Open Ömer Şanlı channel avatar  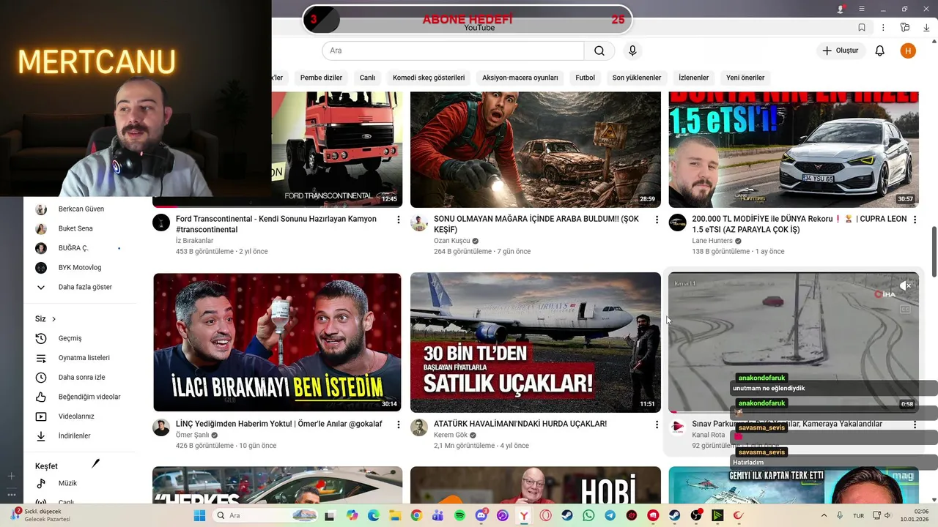(x=161, y=427)
